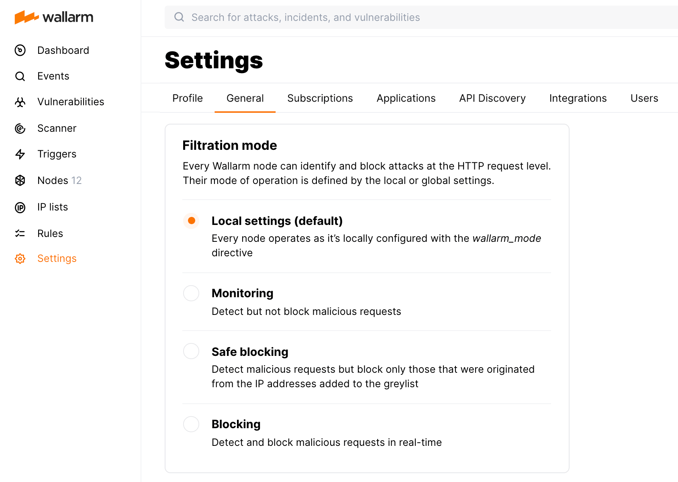Viewport: 678px width, 482px height.
Task: Click the attacks search input field
Action: pyautogui.click(x=321, y=17)
